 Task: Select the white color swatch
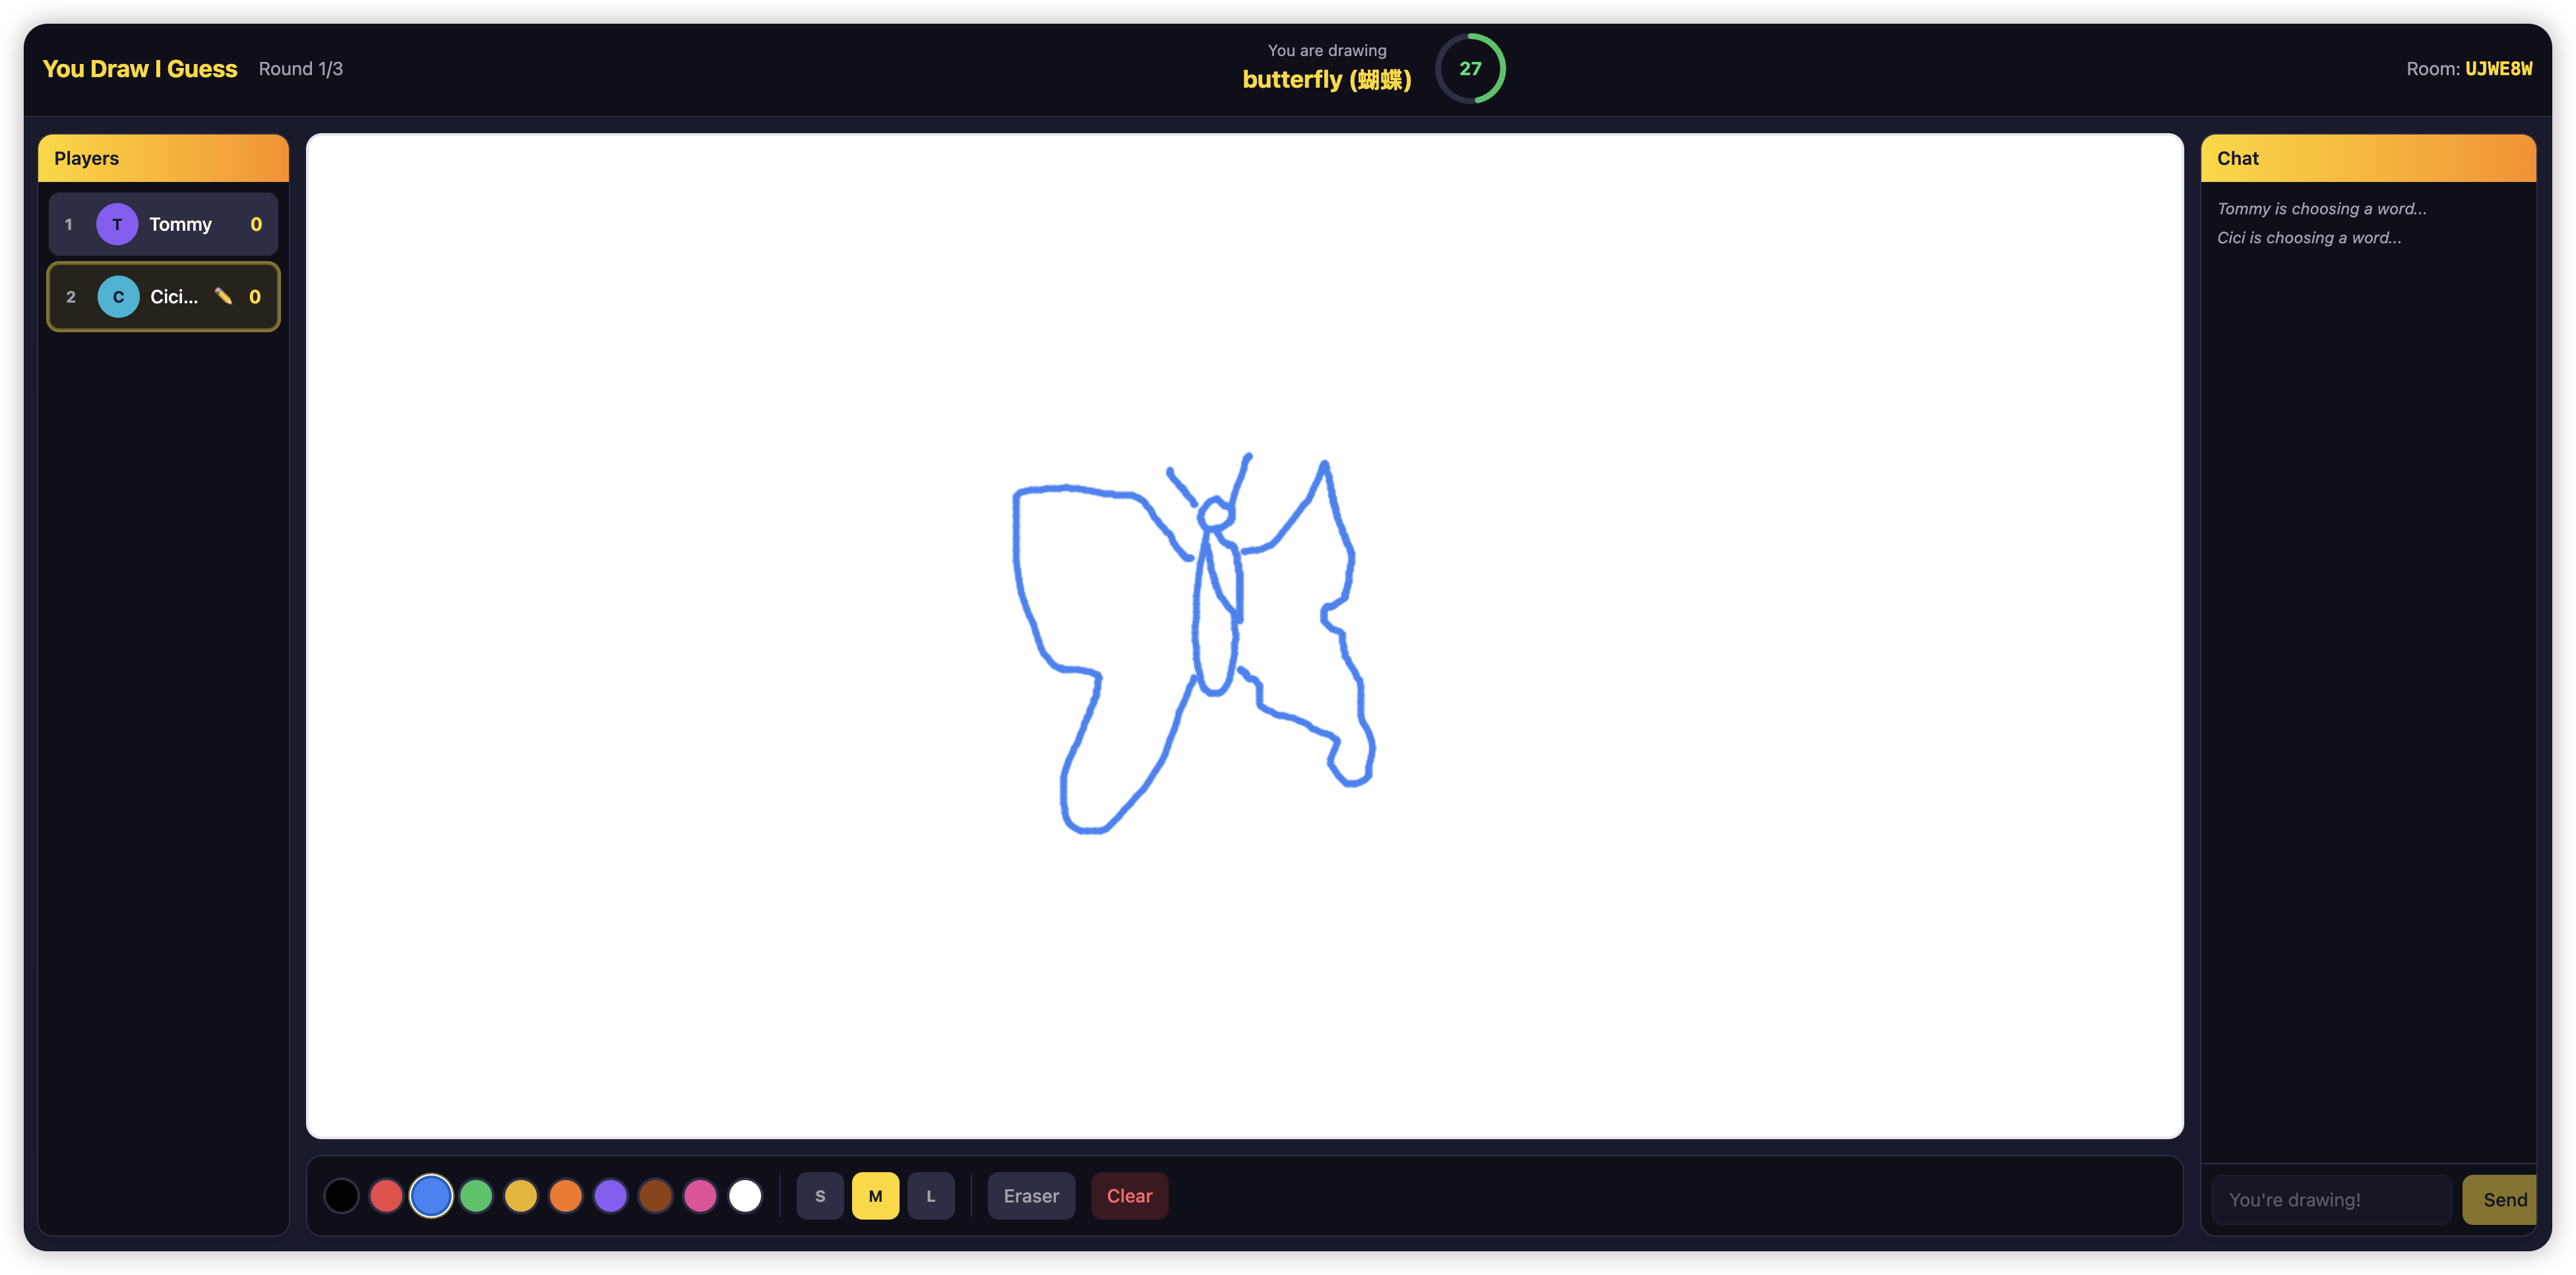click(x=746, y=1195)
